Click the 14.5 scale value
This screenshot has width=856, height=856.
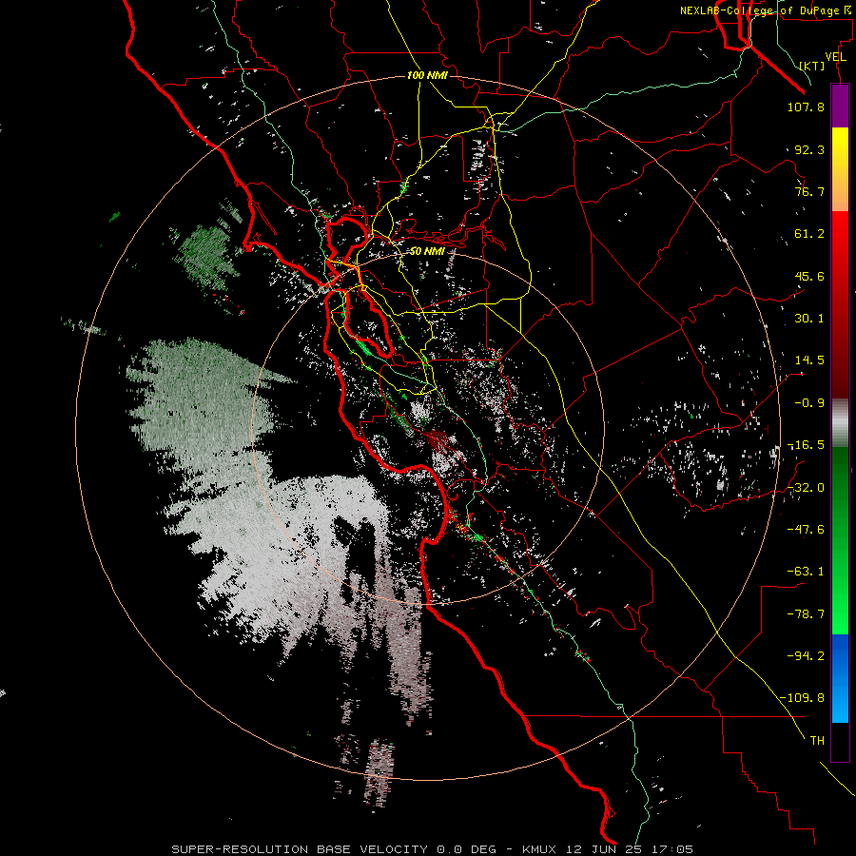[809, 360]
